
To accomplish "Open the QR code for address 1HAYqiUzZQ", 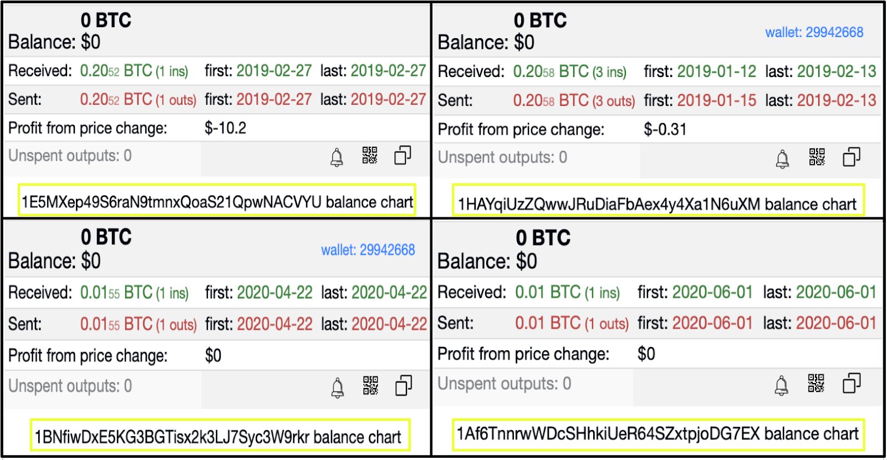I will coord(817,157).
